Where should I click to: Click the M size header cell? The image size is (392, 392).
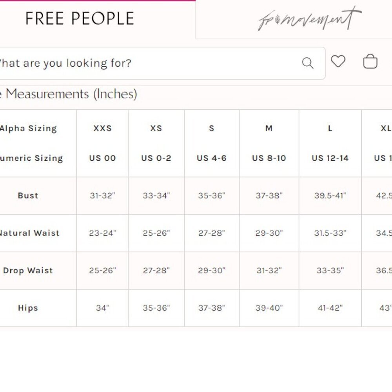pyautogui.click(x=269, y=128)
